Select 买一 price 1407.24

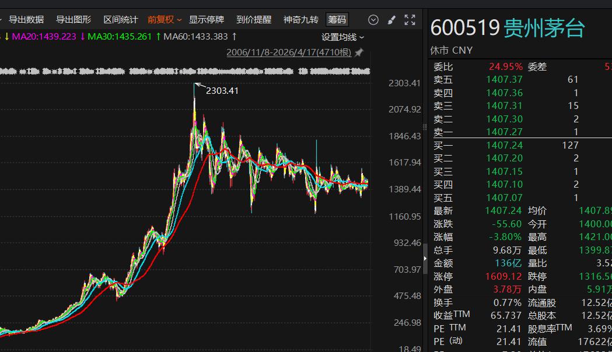(504, 145)
